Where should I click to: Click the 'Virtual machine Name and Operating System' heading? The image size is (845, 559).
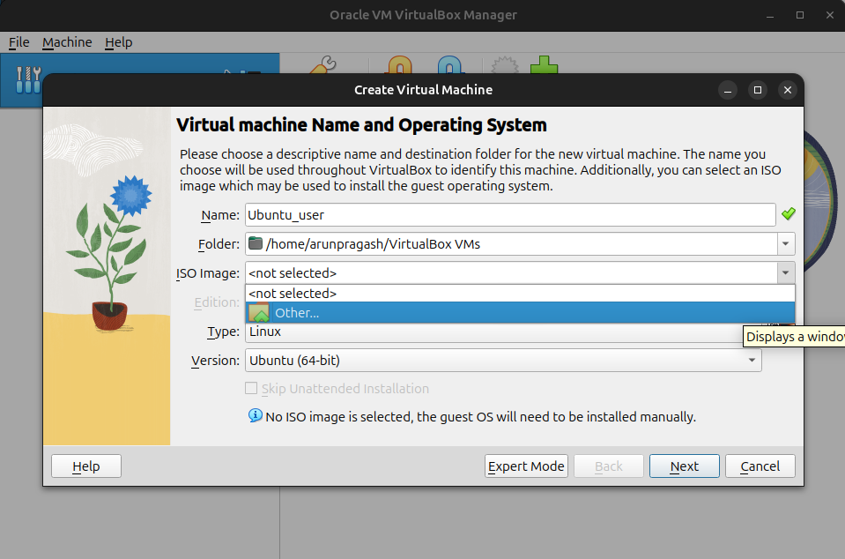point(361,125)
